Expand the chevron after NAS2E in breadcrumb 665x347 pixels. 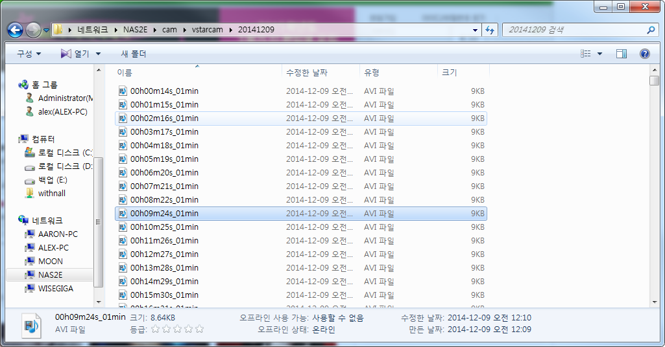tap(155, 30)
